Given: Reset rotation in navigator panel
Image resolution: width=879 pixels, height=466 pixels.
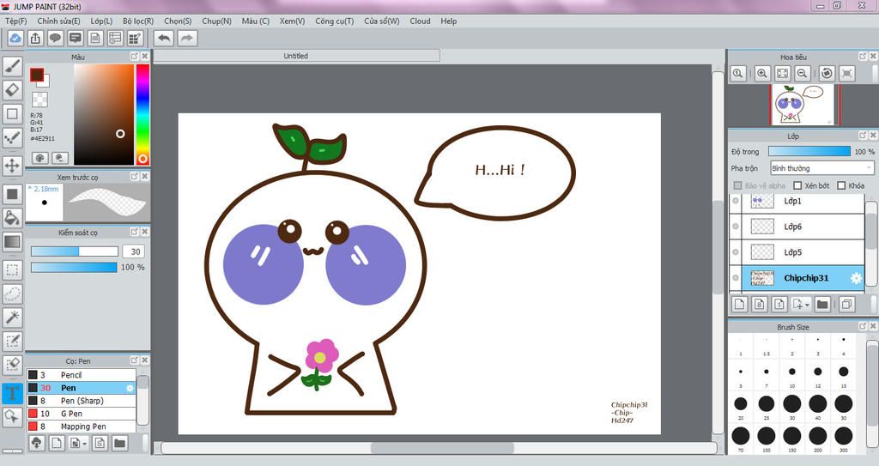Looking at the screenshot, I should pos(827,74).
